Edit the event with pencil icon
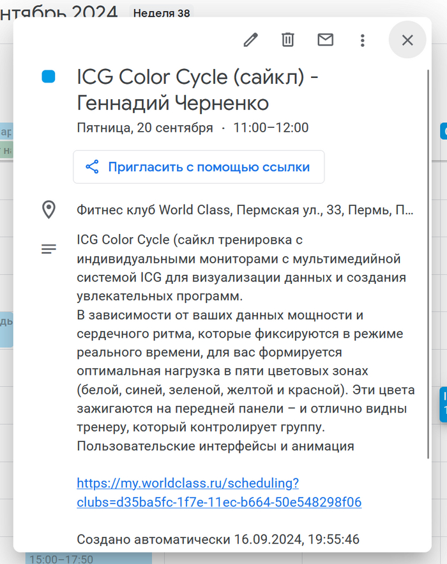The height and width of the screenshot is (564, 447). click(251, 40)
